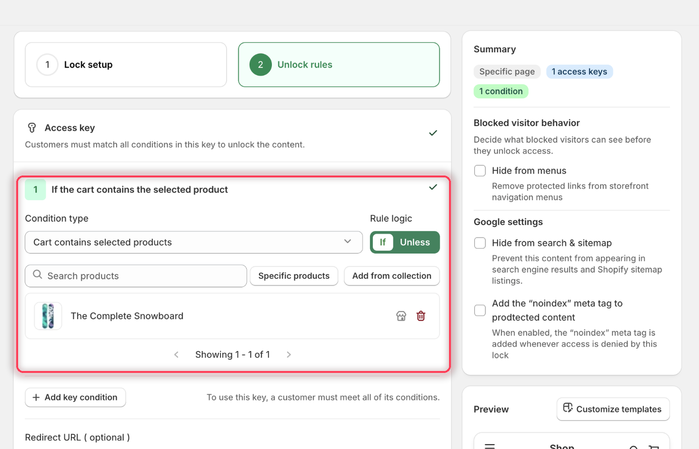The width and height of the screenshot is (699, 449).
Task: Click The Complete Snowboard product name
Action: tap(127, 316)
